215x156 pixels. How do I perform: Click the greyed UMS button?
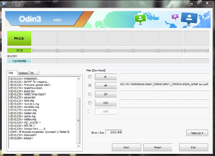click(106, 111)
